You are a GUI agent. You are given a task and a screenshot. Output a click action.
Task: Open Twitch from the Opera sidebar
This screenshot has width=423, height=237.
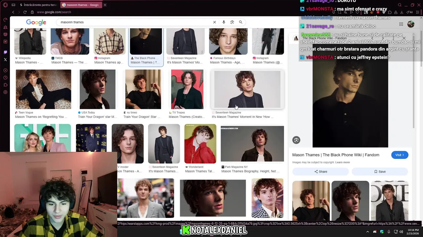pyautogui.click(x=5, y=52)
